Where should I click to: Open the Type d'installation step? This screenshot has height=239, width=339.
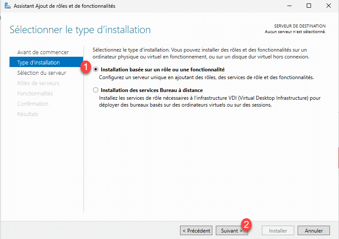(46, 62)
